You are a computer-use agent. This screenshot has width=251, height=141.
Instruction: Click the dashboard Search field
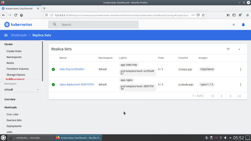point(93,24)
